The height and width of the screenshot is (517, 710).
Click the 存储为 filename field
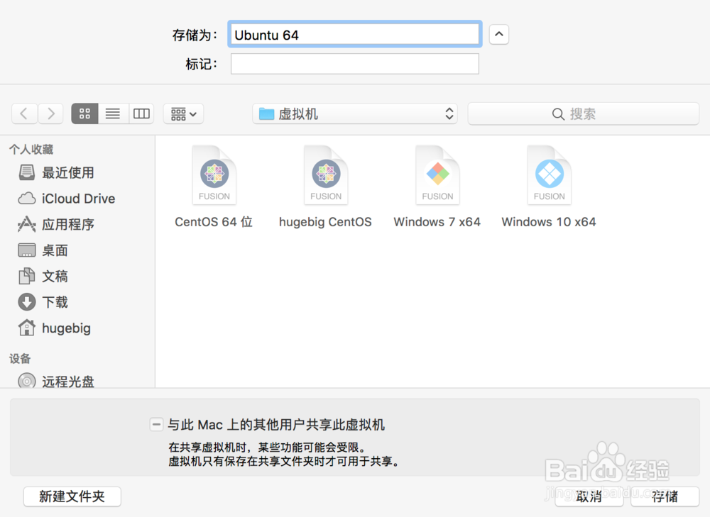pos(355,34)
